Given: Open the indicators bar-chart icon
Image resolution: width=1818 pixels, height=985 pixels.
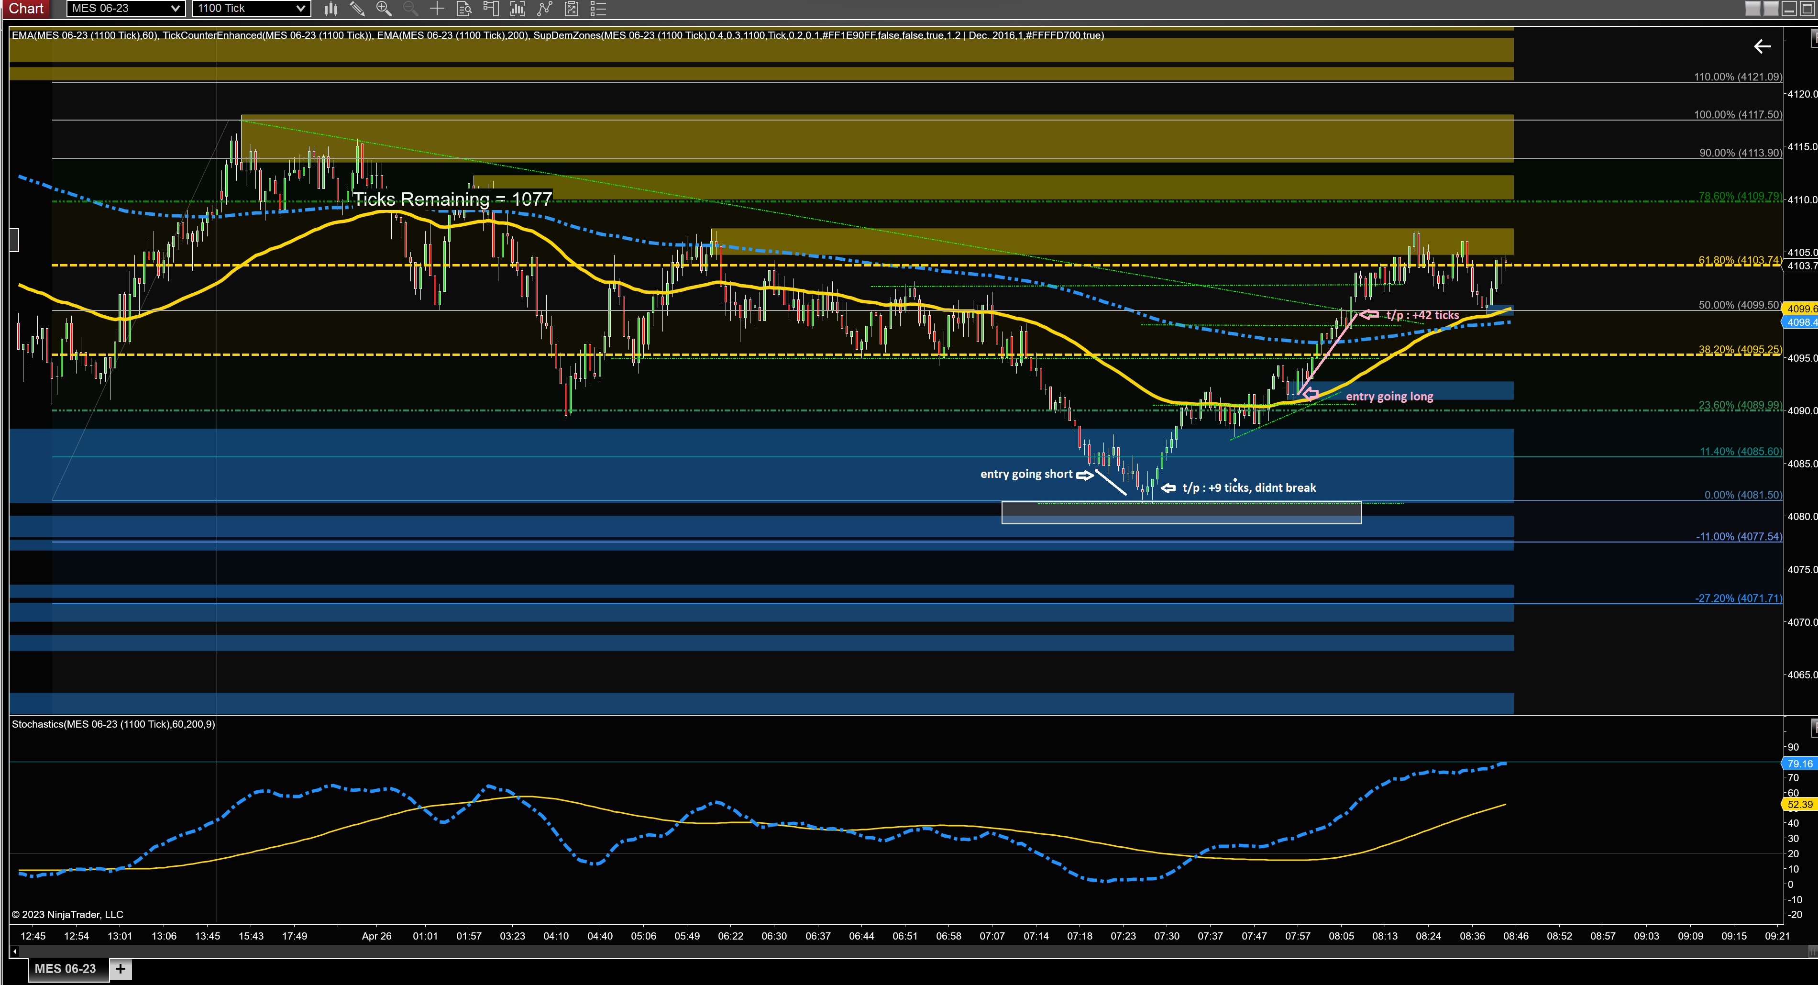Looking at the screenshot, I should [518, 9].
